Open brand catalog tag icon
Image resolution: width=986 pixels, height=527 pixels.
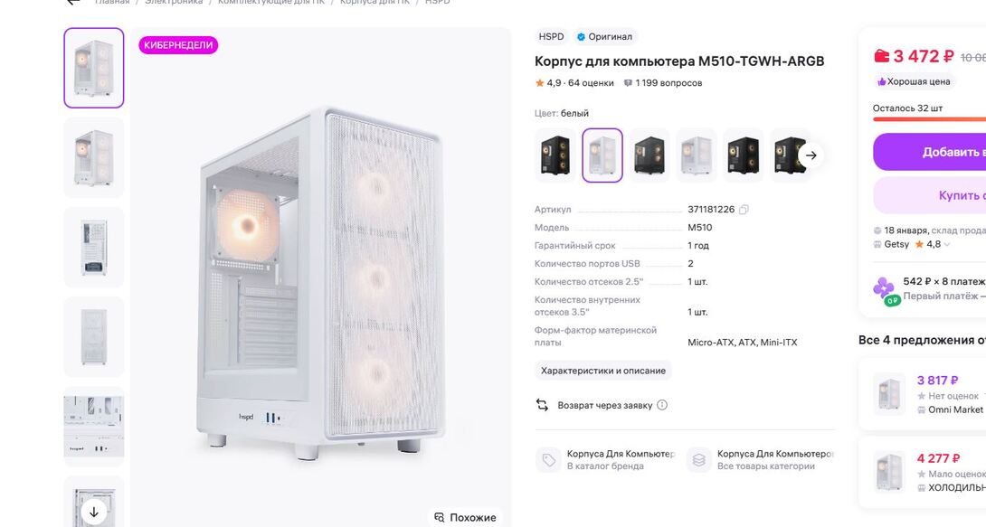point(548,460)
